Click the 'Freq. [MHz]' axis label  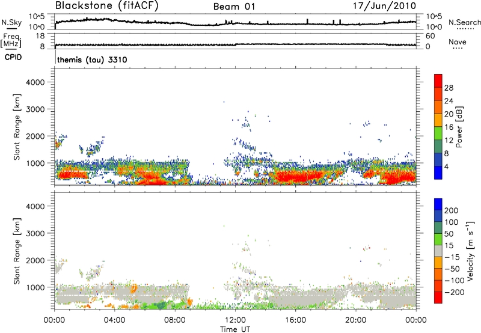click(x=11, y=40)
